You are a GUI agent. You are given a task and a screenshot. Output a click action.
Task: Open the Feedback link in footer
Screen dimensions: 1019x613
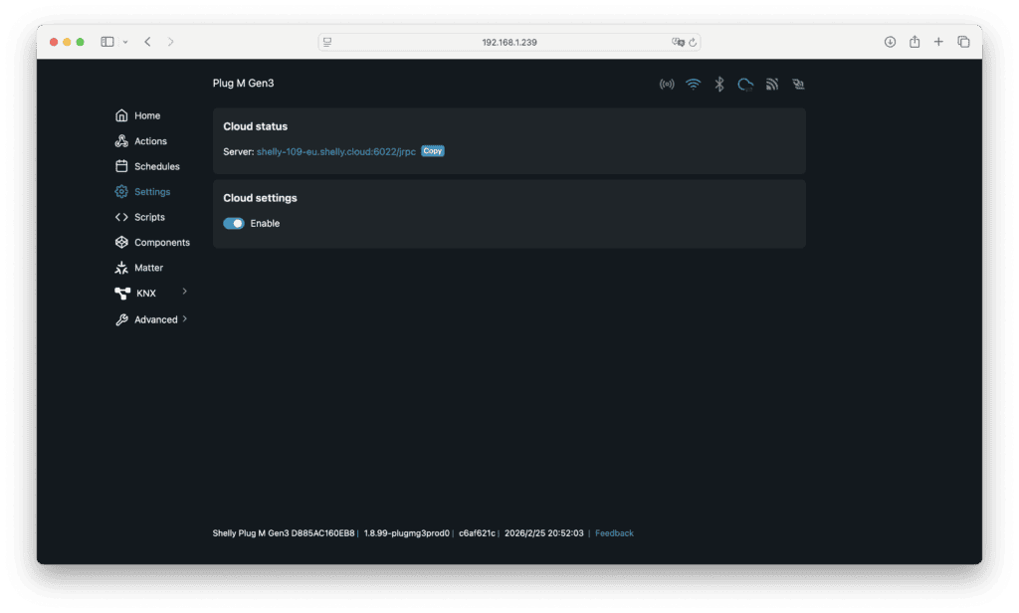[x=614, y=533]
